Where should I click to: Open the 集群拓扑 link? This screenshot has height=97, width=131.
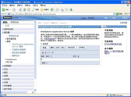pyautogui.click(x=16, y=56)
